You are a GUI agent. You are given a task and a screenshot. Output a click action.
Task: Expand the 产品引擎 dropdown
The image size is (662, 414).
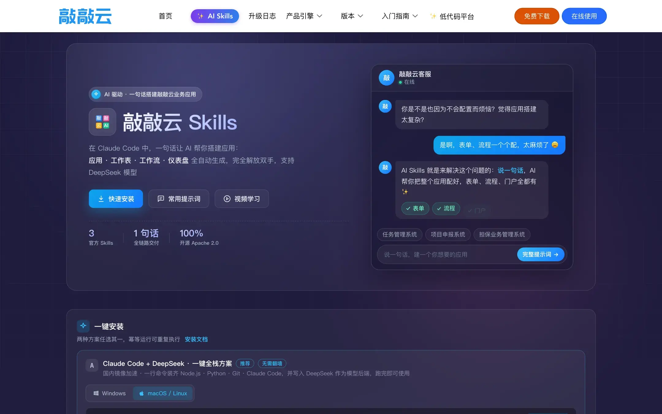click(x=304, y=16)
